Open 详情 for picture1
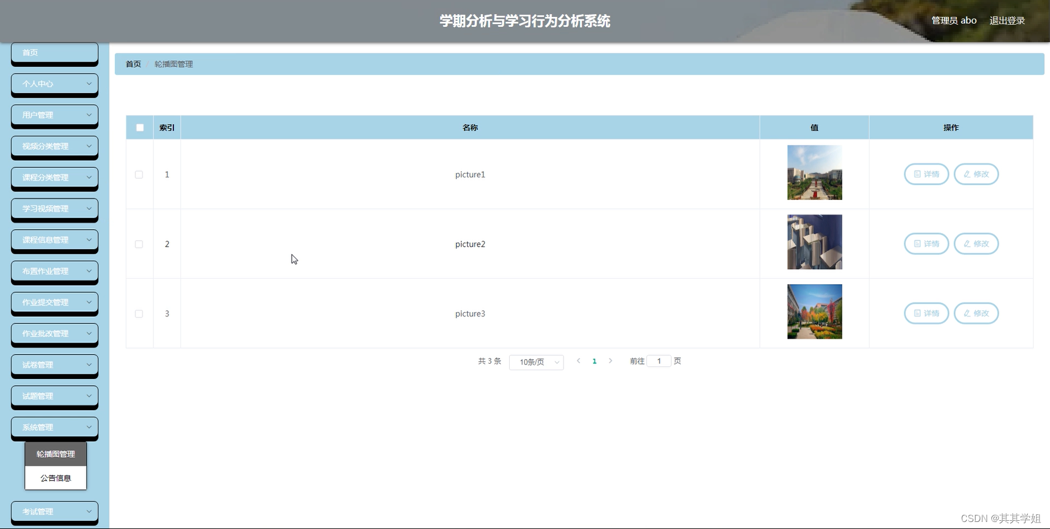Image resolution: width=1050 pixels, height=529 pixels. [926, 174]
